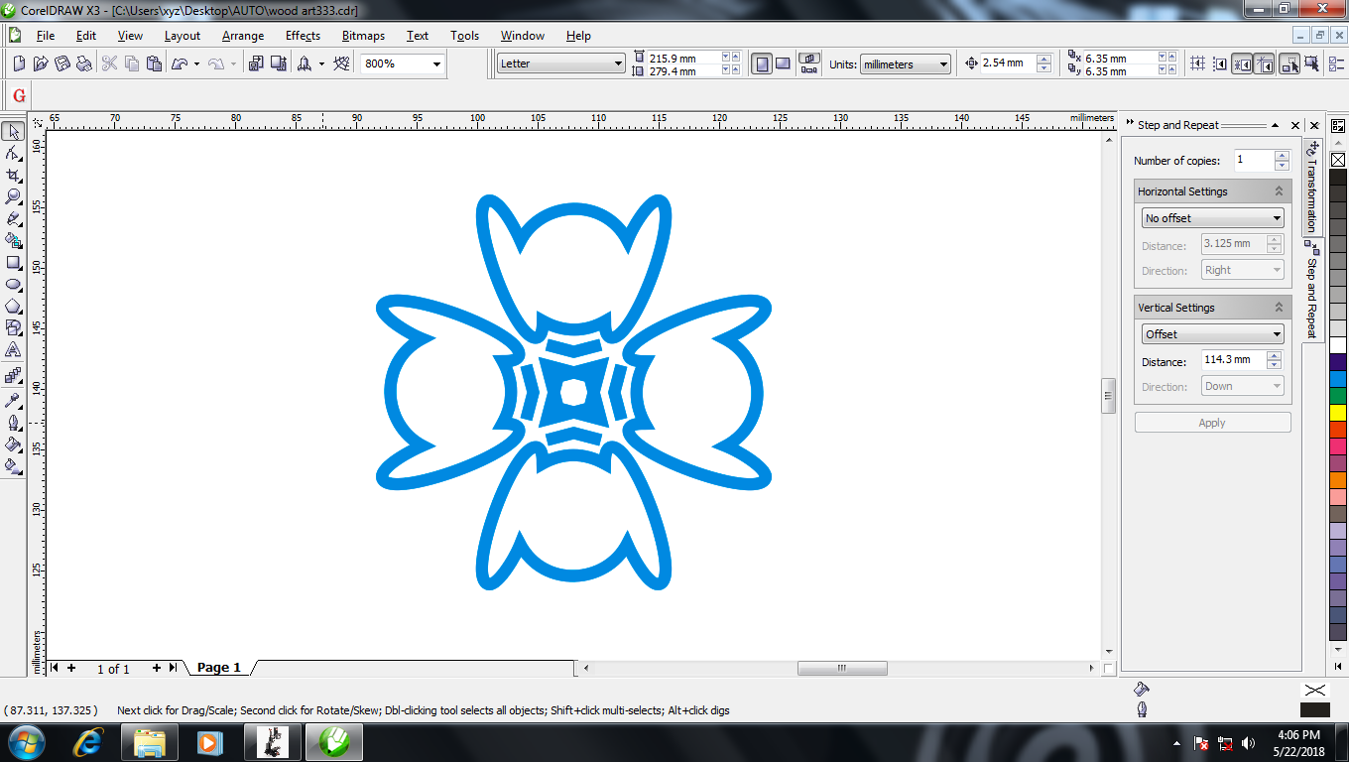Select the Crop tool
The height and width of the screenshot is (762, 1349).
point(13,176)
